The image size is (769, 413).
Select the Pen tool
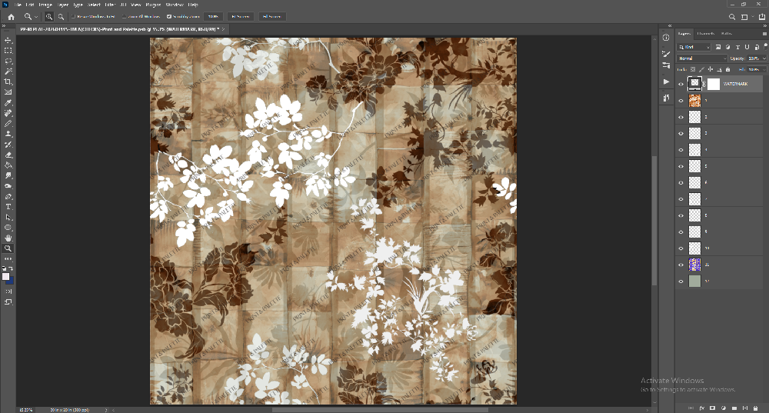[8, 196]
